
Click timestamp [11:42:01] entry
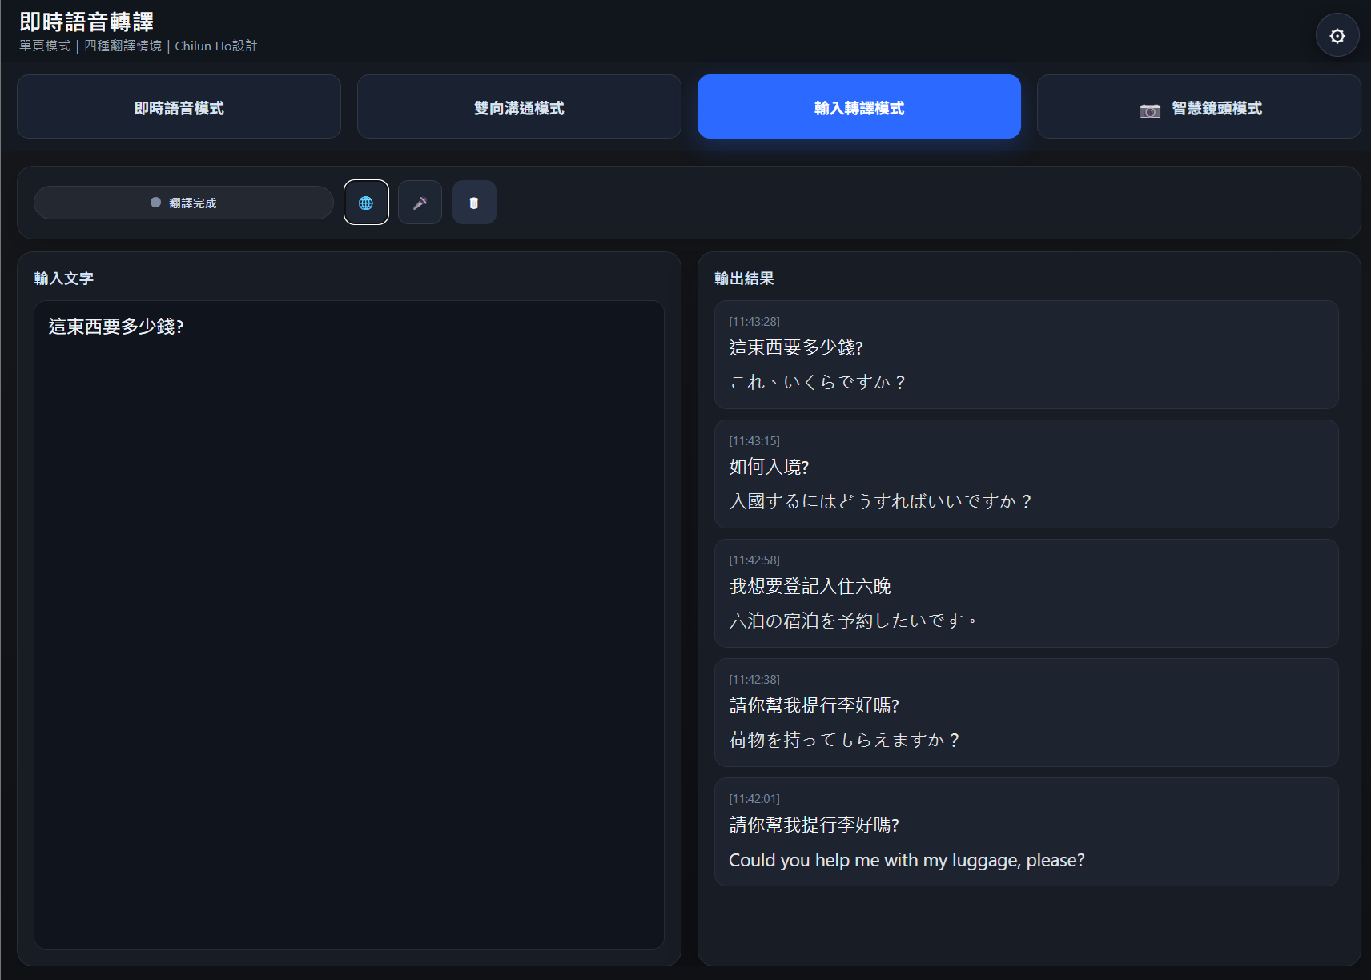click(x=754, y=799)
